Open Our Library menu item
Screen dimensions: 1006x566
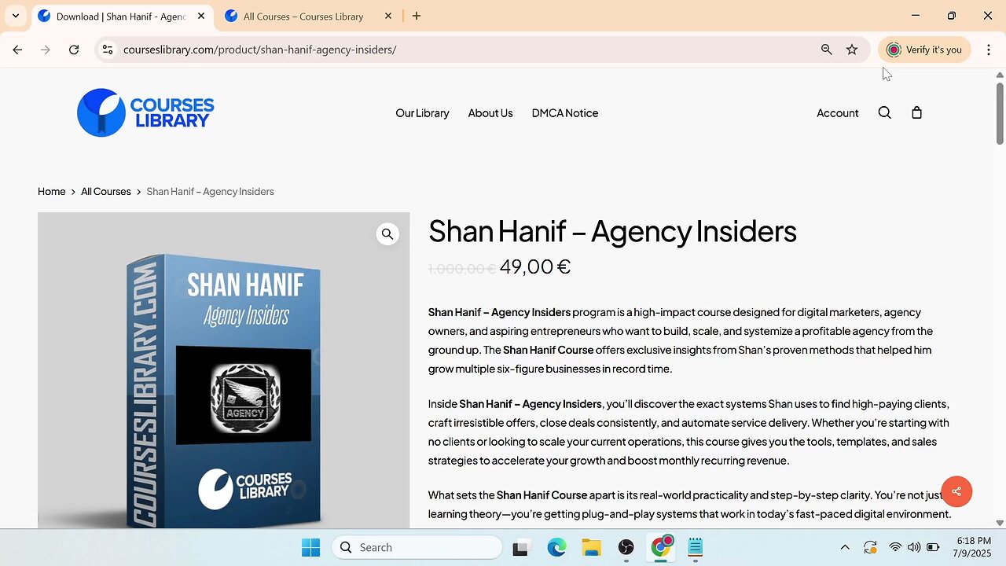coord(422,113)
